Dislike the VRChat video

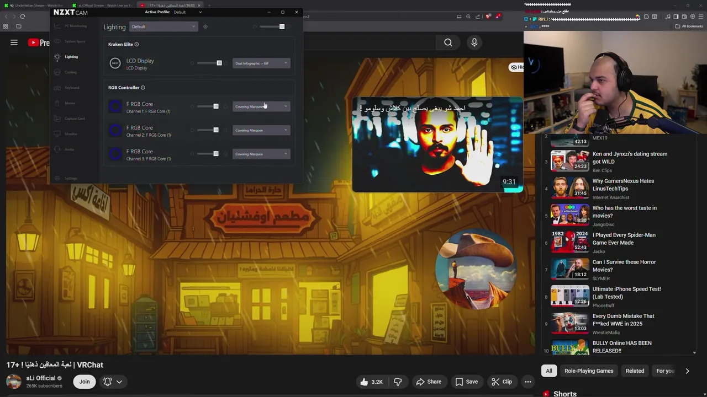pyautogui.click(x=398, y=382)
